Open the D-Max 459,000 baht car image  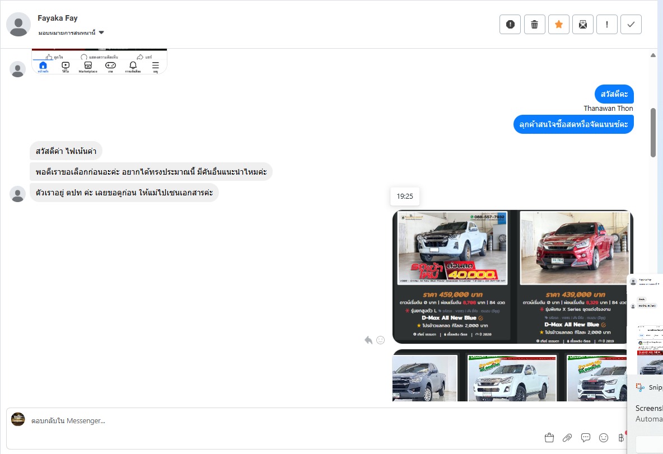click(452, 277)
